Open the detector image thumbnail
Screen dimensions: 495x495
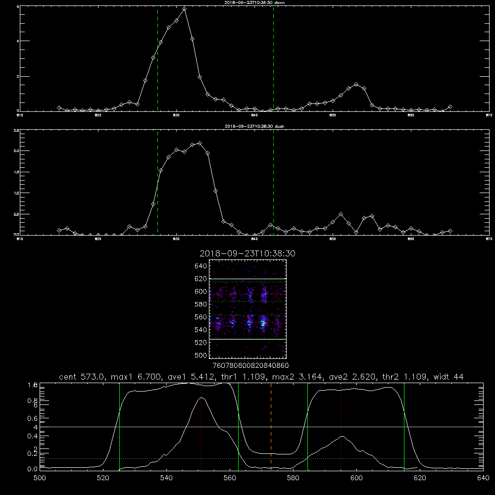tap(248, 309)
